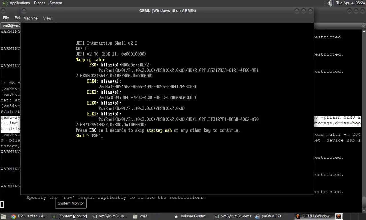This screenshot has height=220, width=366.
Task: Click the vm3@vm3 terminal tab
Action: click(x=11, y=26)
